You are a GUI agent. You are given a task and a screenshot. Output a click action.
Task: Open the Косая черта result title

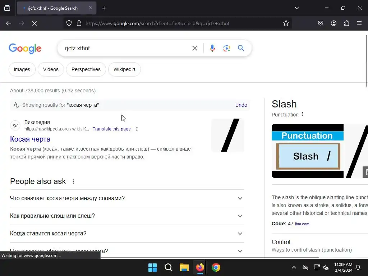(30, 139)
